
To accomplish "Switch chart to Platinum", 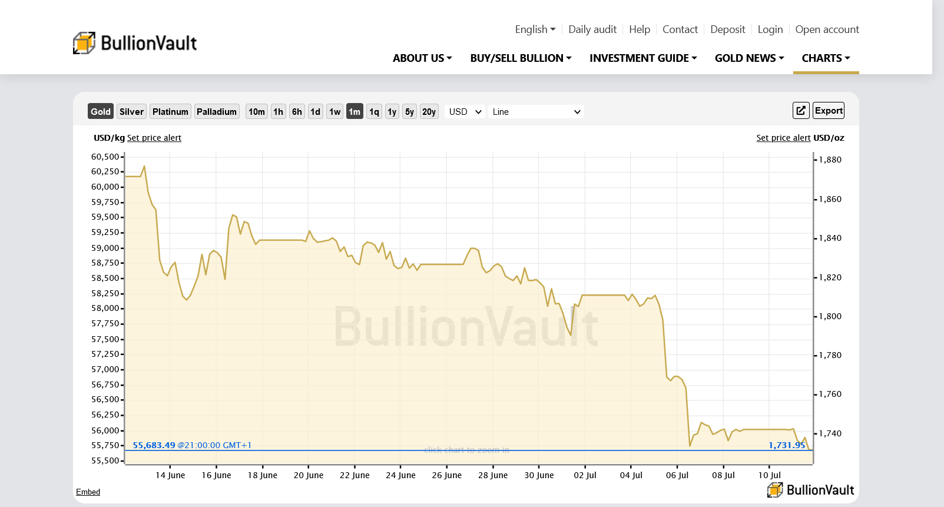I will tap(170, 111).
